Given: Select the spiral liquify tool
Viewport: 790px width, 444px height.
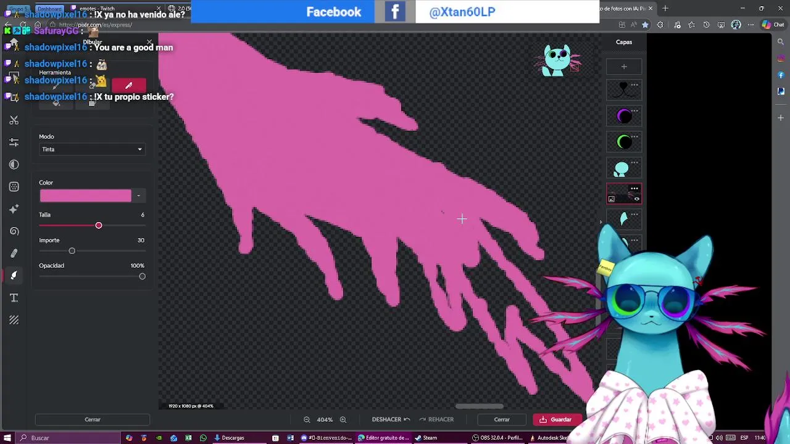Looking at the screenshot, I should (x=14, y=231).
